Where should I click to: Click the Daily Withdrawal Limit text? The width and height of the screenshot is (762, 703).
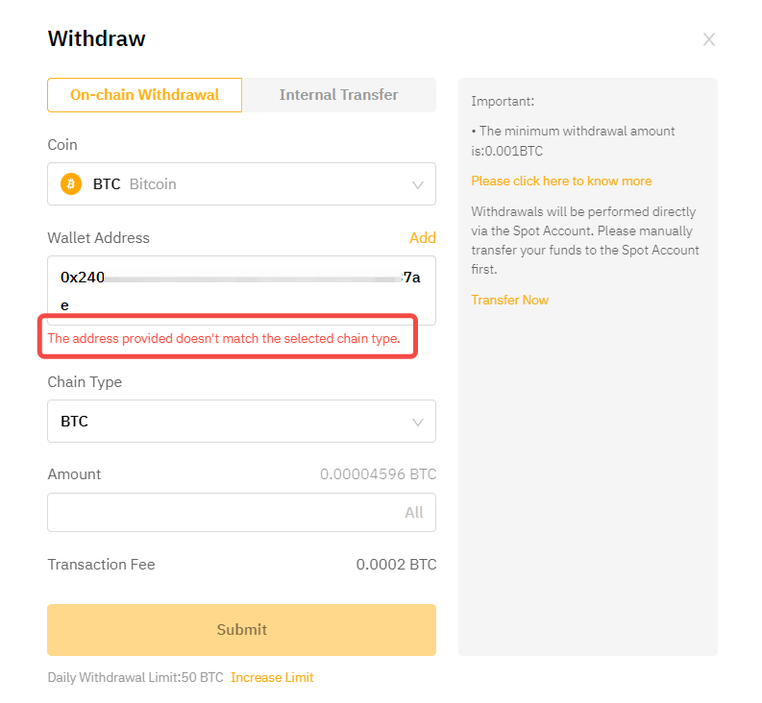pos(135,678)
